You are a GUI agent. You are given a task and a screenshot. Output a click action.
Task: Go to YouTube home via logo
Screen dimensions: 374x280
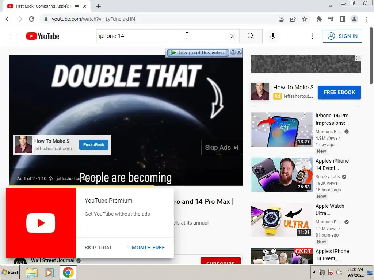tap(43, 36)
